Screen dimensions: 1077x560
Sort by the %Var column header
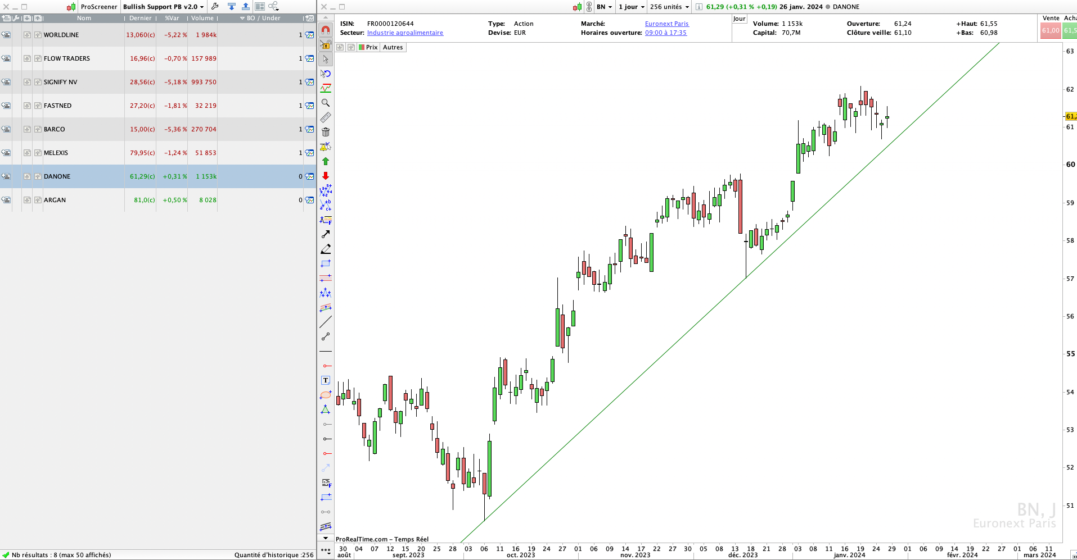172,19
